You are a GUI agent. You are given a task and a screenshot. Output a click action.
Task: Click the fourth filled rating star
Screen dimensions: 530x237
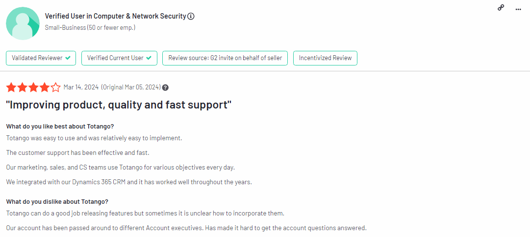[x=45, y=87]
